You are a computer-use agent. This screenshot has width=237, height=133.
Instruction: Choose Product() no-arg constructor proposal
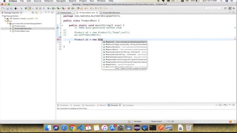[x=125, y=42]
